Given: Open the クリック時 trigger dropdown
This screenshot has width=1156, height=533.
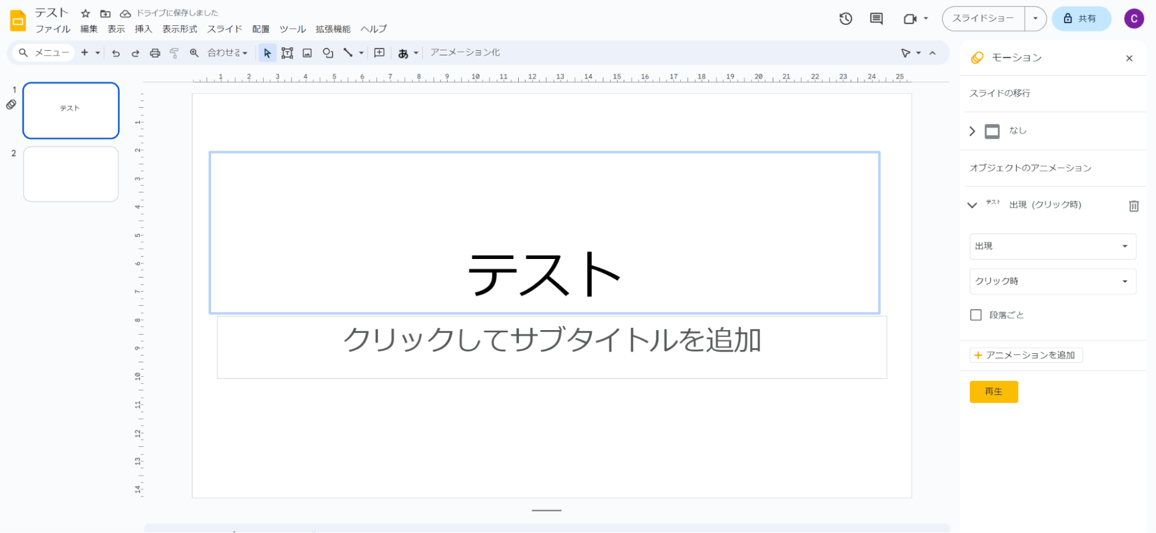Looking at the screenshot, I should (x=1052, y=282).
